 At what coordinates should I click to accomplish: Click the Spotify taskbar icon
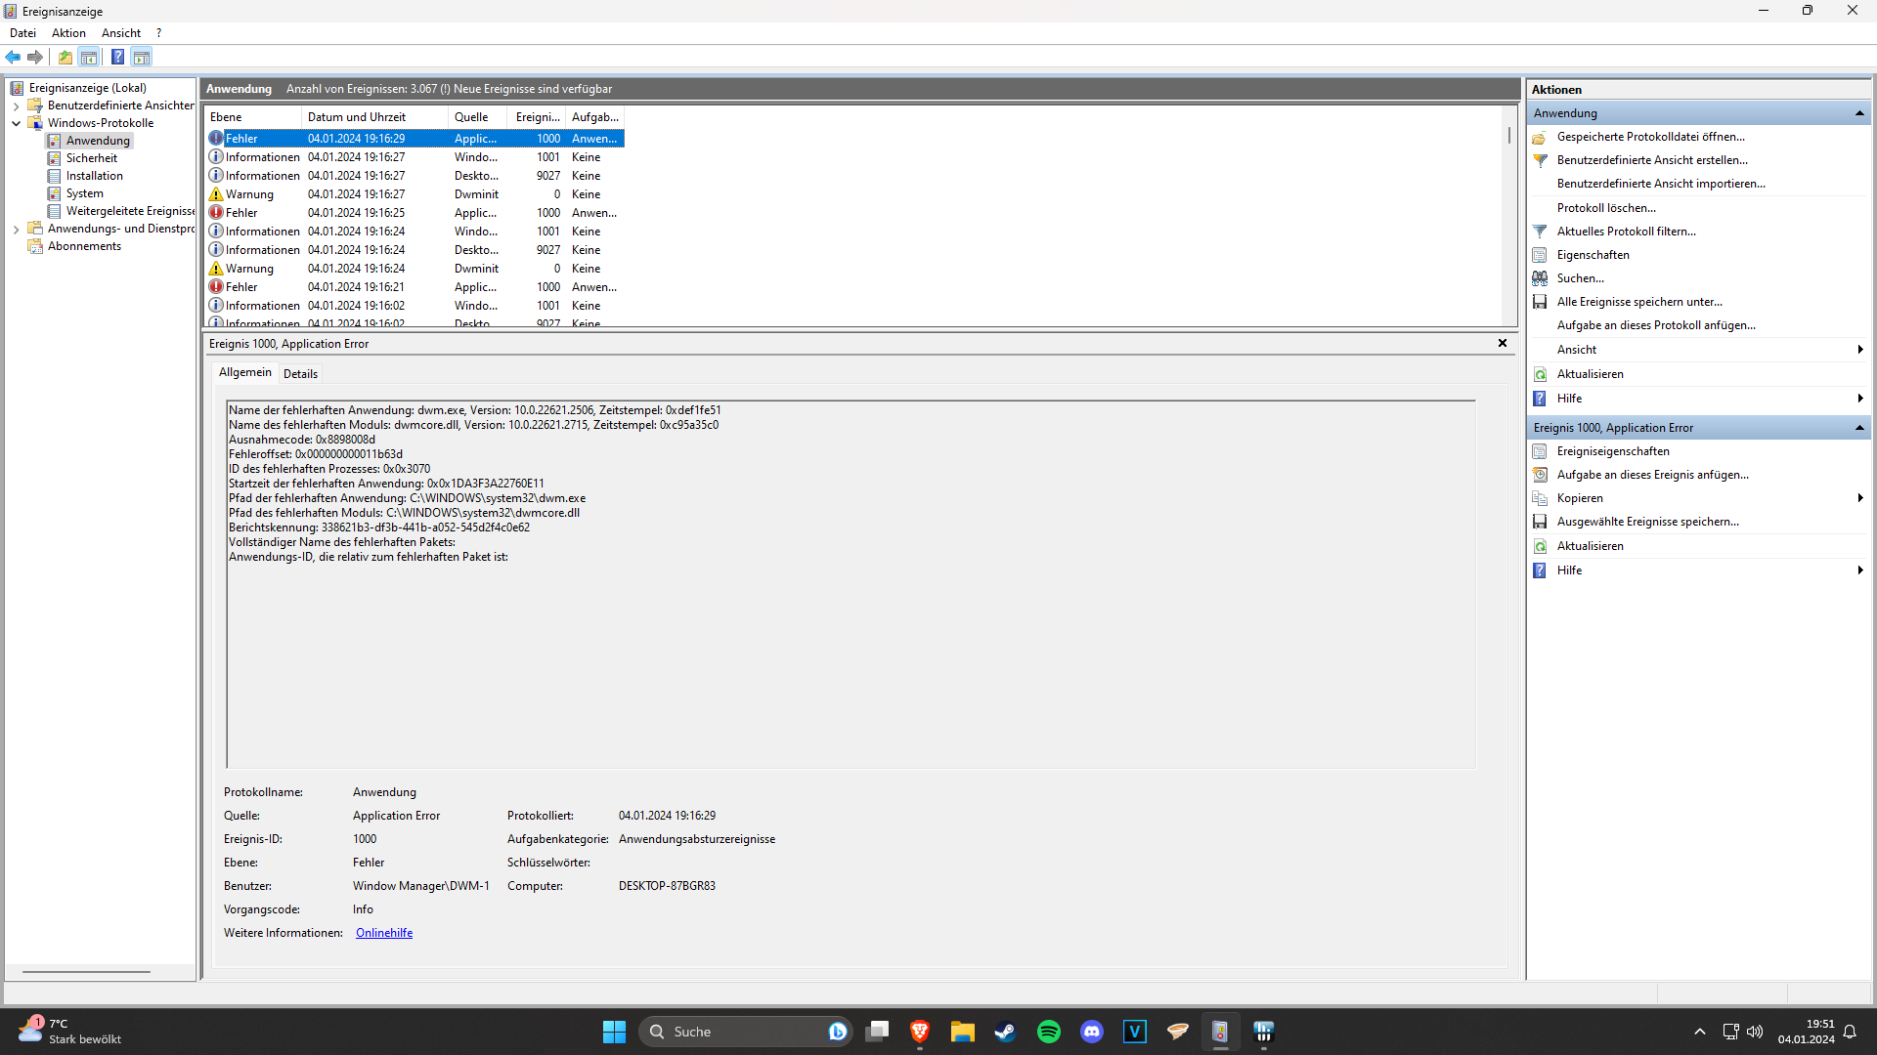tap(1048, 1032)
